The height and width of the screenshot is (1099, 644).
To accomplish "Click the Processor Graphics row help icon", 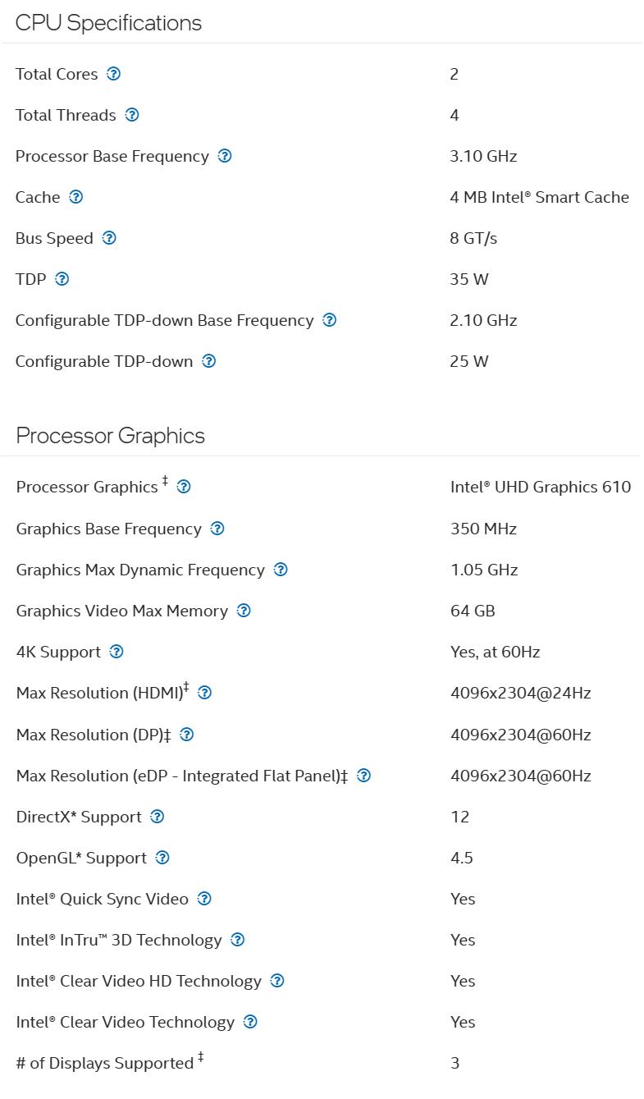I will tap(184, 487).
